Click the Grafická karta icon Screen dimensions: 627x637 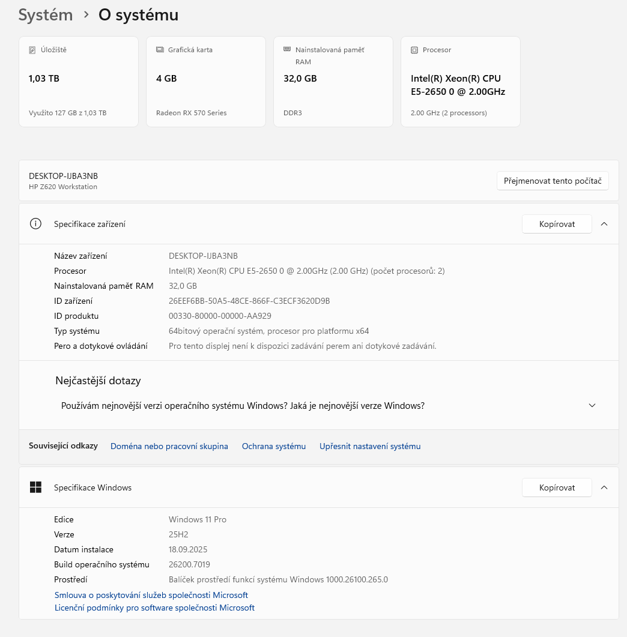coord(159,50)
